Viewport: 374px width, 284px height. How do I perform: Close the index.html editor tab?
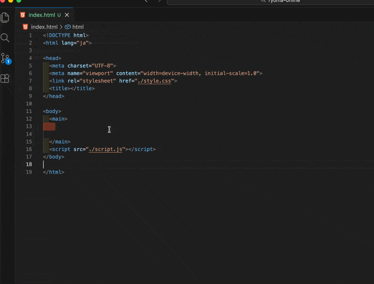tap(67, 15)
